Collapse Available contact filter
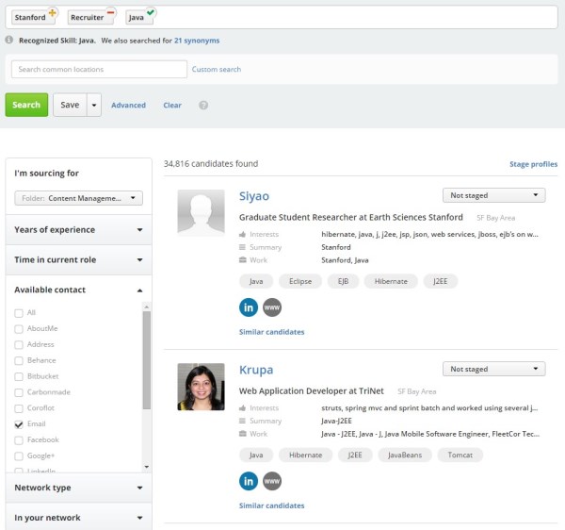 [78, 290]
